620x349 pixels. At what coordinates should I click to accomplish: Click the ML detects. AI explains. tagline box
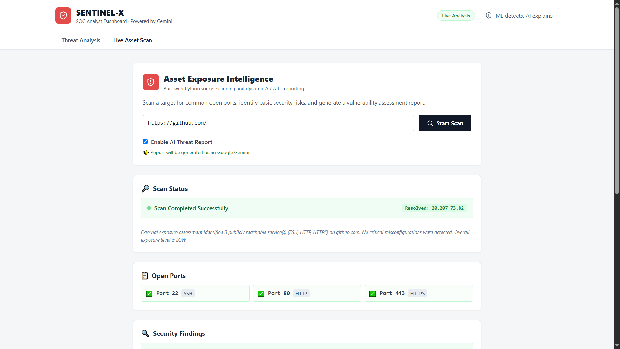(519, 16)
